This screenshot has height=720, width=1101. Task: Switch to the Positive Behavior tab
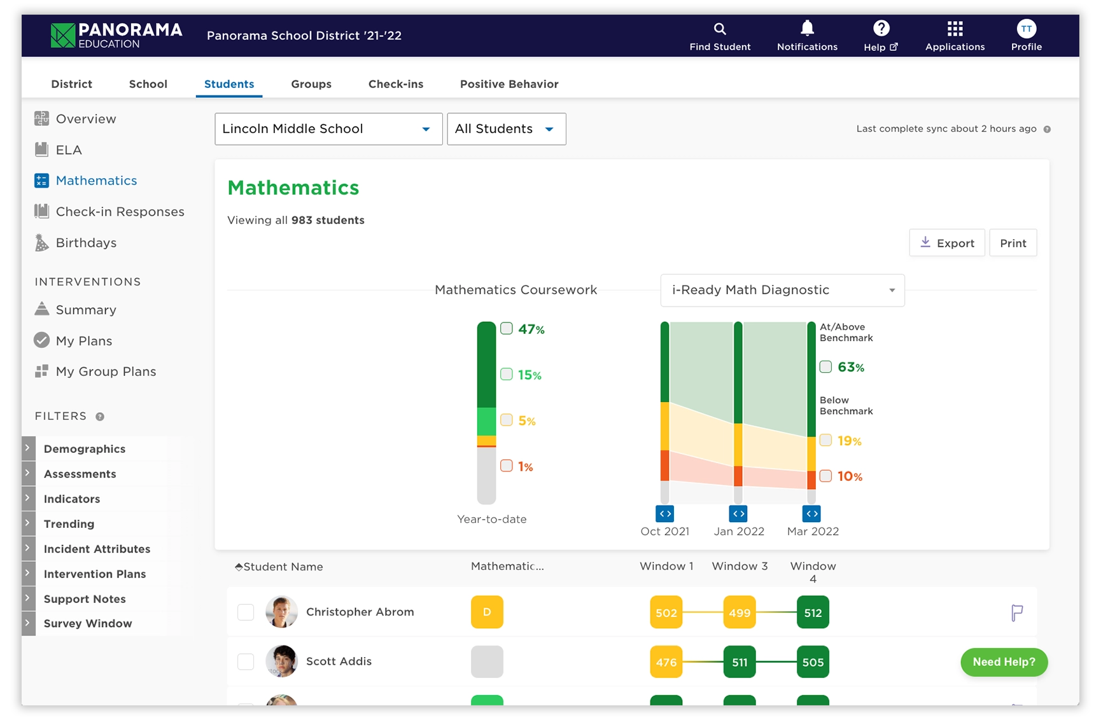509,84
